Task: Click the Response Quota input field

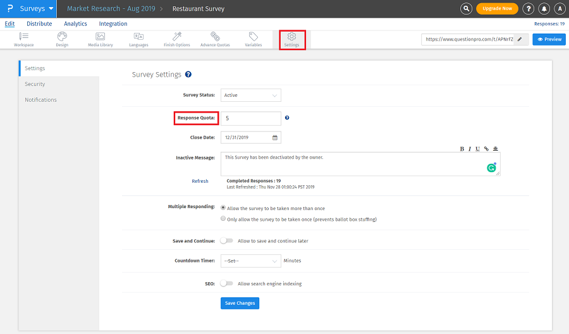Action: pyautogui.click(x=250, y=118)
